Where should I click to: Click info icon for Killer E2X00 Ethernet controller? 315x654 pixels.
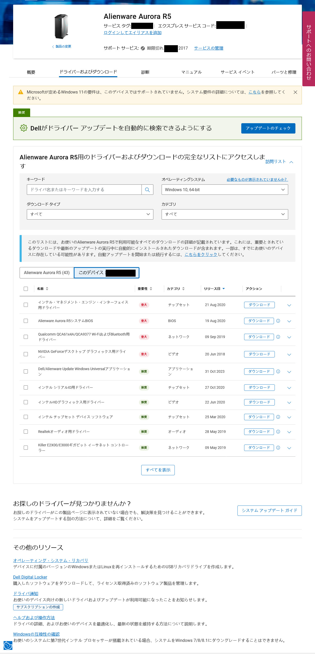pos(278,448)
